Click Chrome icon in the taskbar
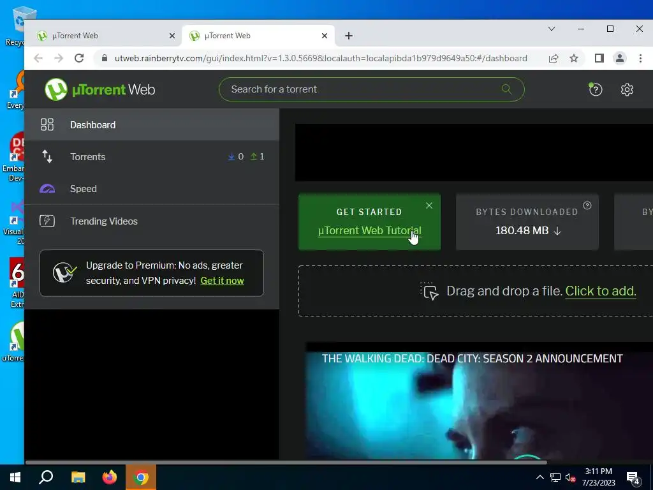This screenshot has width=653, height=490. click(141, 477)
